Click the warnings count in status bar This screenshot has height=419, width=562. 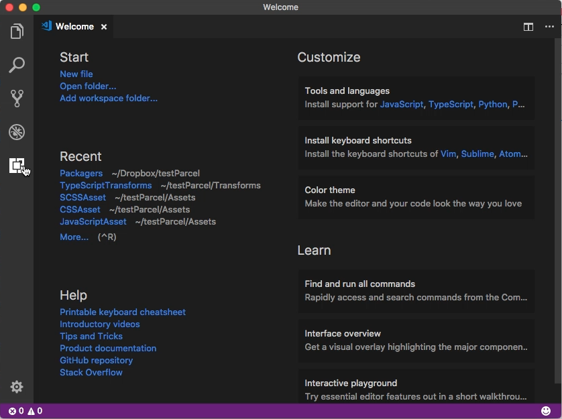(x=35, y=411)
